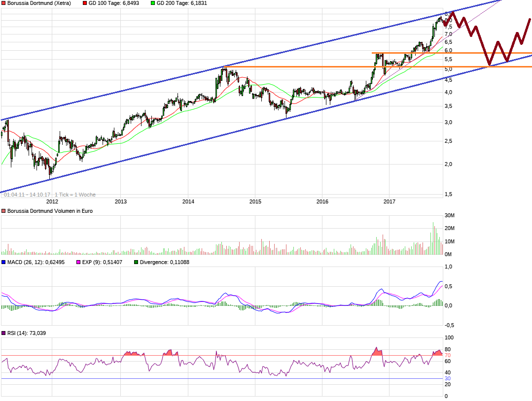Click the 2012 year label on time axis
Screen dimensions: 532x401
click(52, 201)
